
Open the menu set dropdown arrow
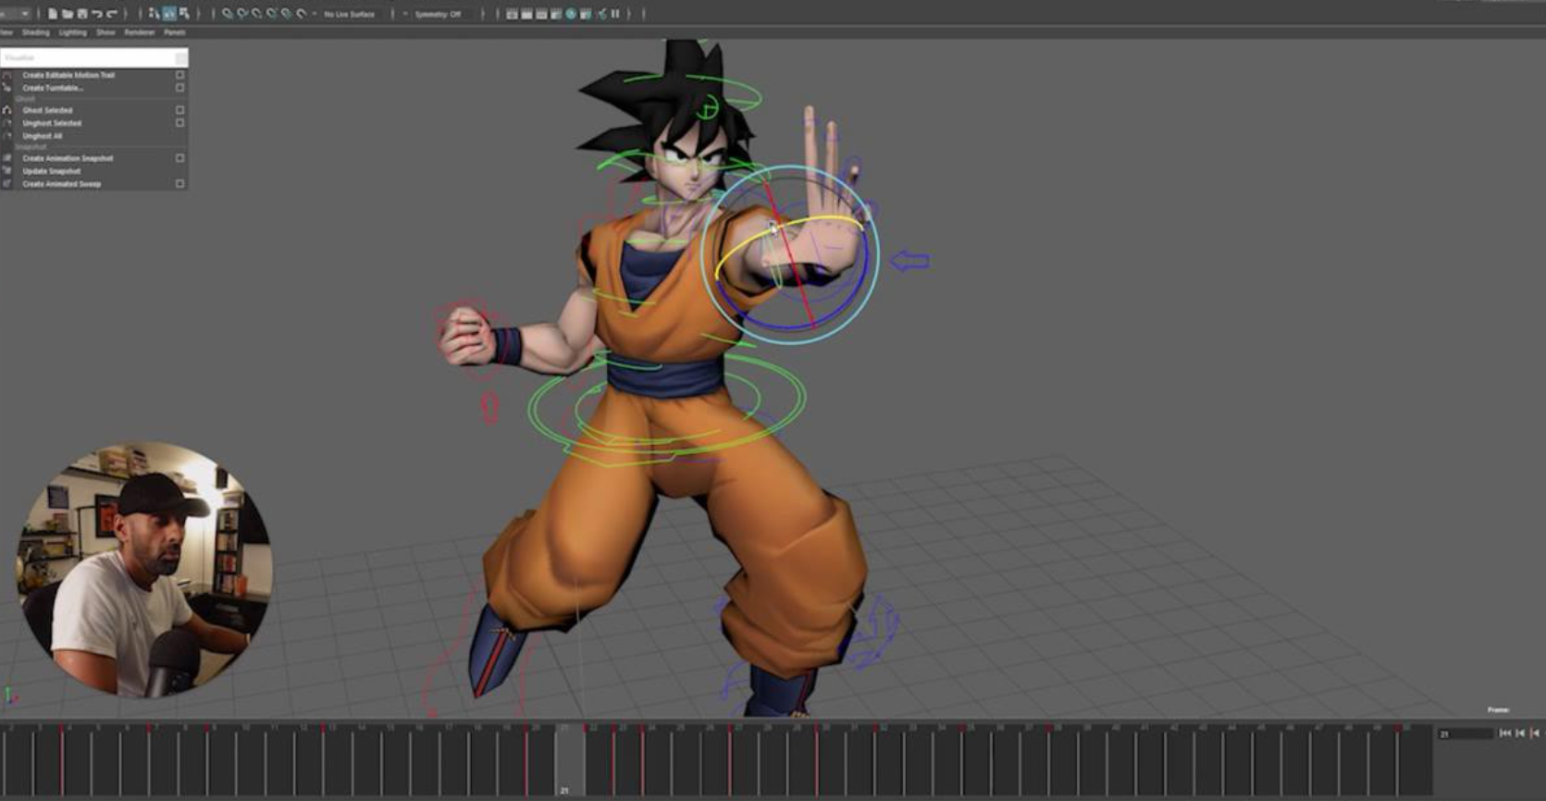pyautogui.click(x=25, y=14)
